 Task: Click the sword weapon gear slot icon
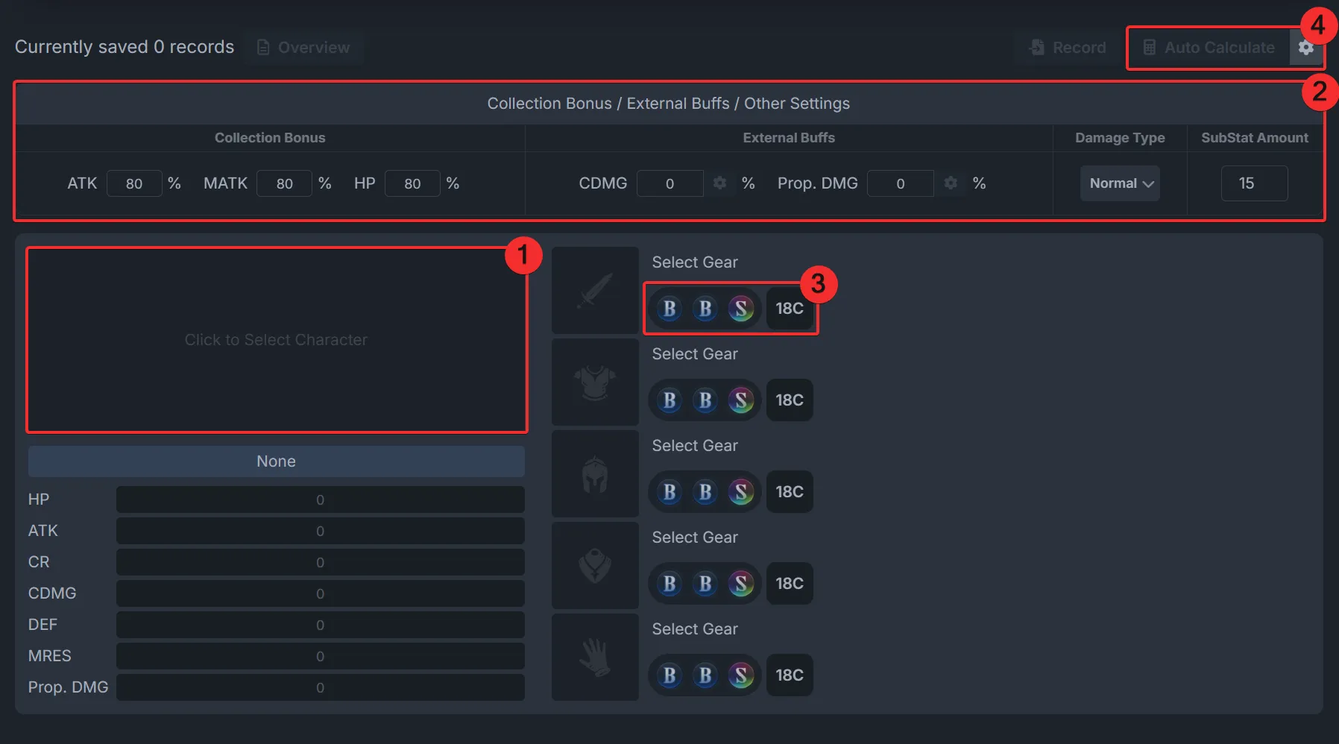coord(595,291)
